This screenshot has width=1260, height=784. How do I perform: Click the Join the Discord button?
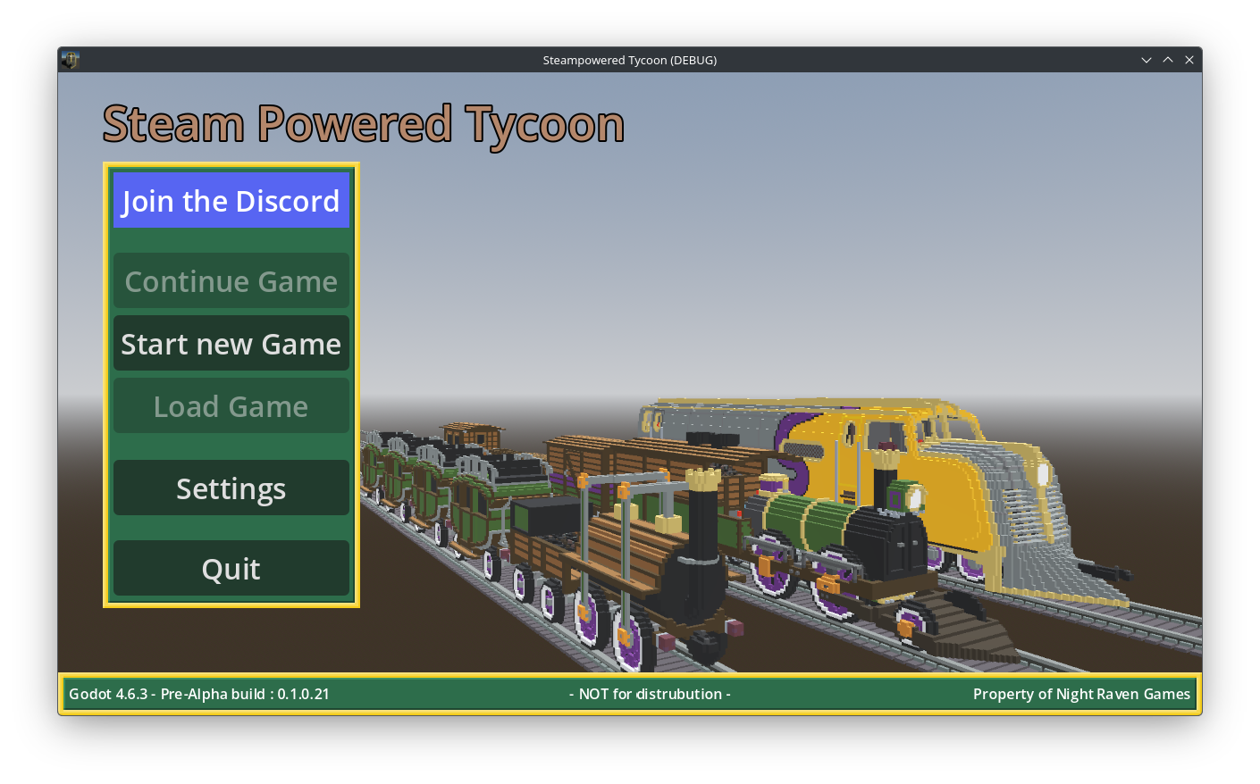point(231,200)
